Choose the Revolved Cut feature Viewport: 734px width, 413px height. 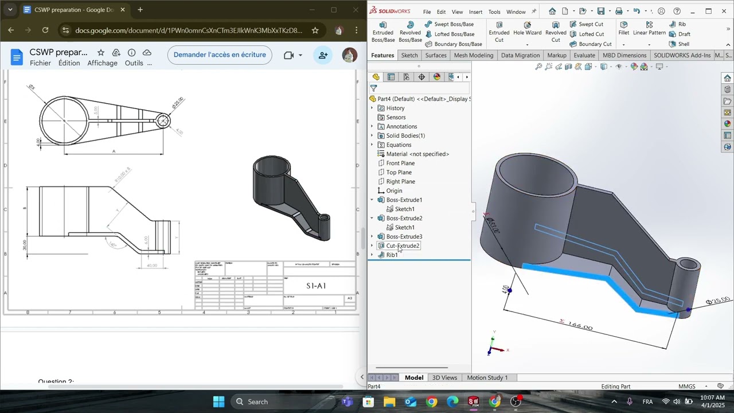click(555, 32)
